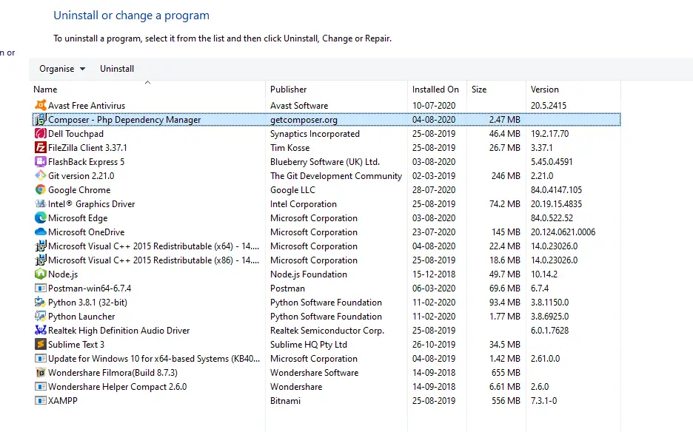Viewport: 693px width, 432px height.
Task: Click the Sublime Text 3 icon
Action: tap(41, 345)
